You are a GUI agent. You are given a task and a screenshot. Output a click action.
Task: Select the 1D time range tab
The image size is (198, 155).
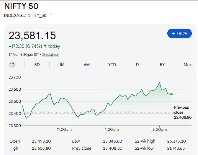click(x=12, y=65)
